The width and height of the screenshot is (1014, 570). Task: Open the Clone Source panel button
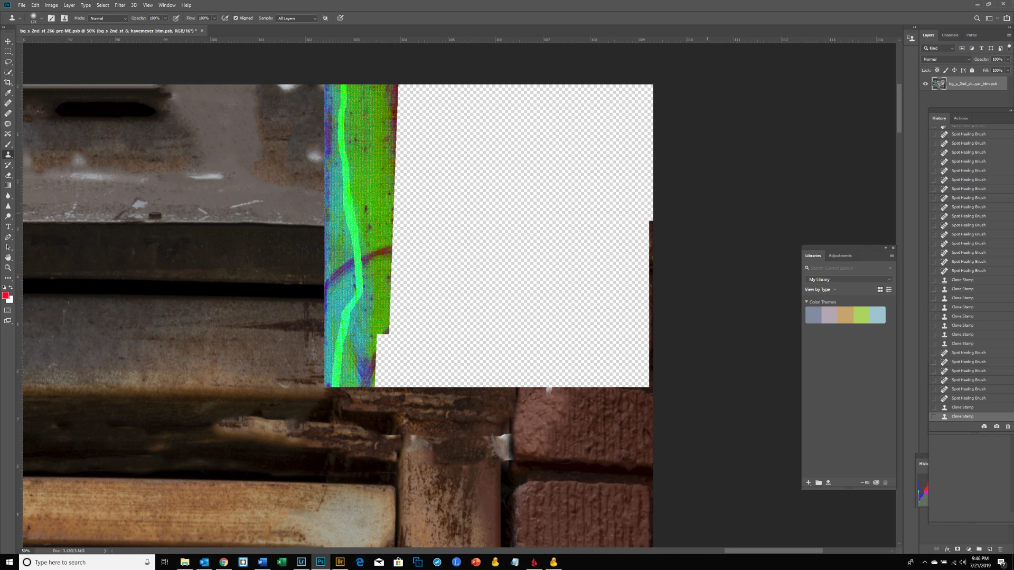click(64, 18)
